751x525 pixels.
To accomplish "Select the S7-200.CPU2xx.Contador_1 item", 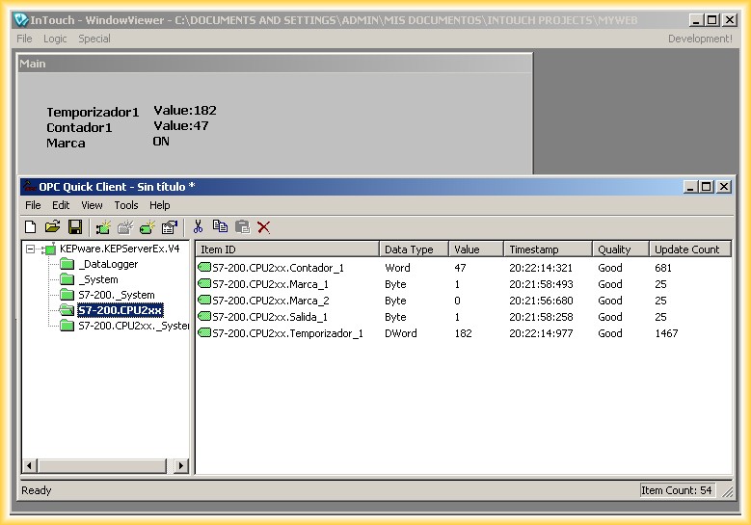I will (278, 268).
